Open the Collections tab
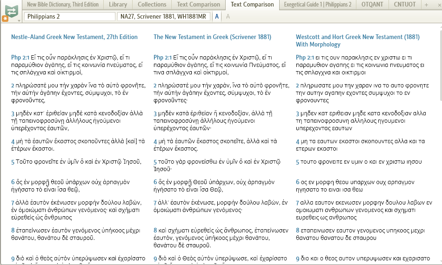 pyautogui.click(x=152, y=5)
